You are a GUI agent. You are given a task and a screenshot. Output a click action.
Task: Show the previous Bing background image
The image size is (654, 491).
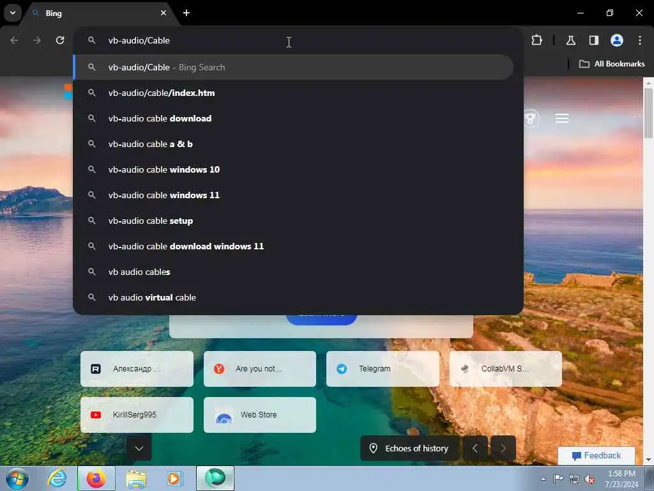click(x=475, y=448)
